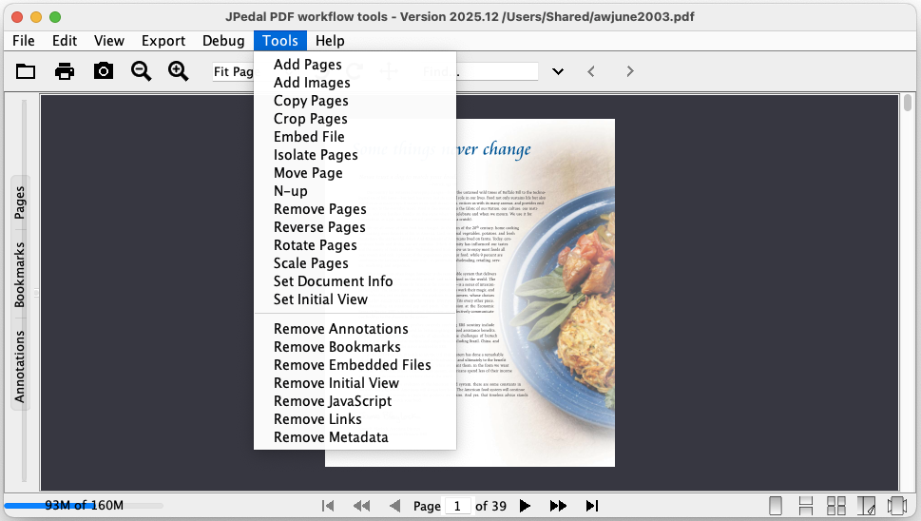The height and width of the screenshot is (521, 921).
Task: Choose Remove Initial View entry
Action: pos(355,383)
